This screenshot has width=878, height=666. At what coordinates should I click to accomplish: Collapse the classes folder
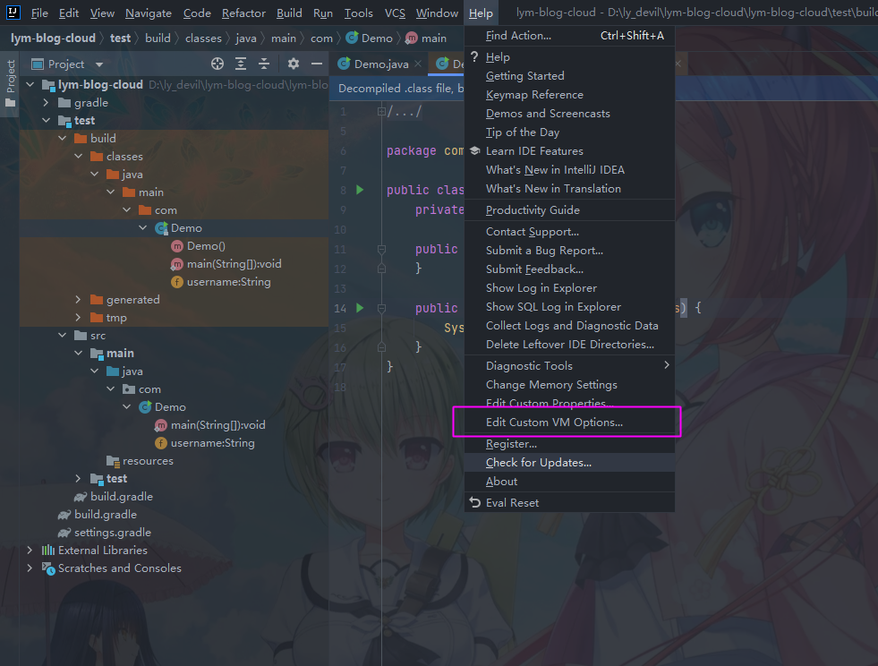point(79,157)
